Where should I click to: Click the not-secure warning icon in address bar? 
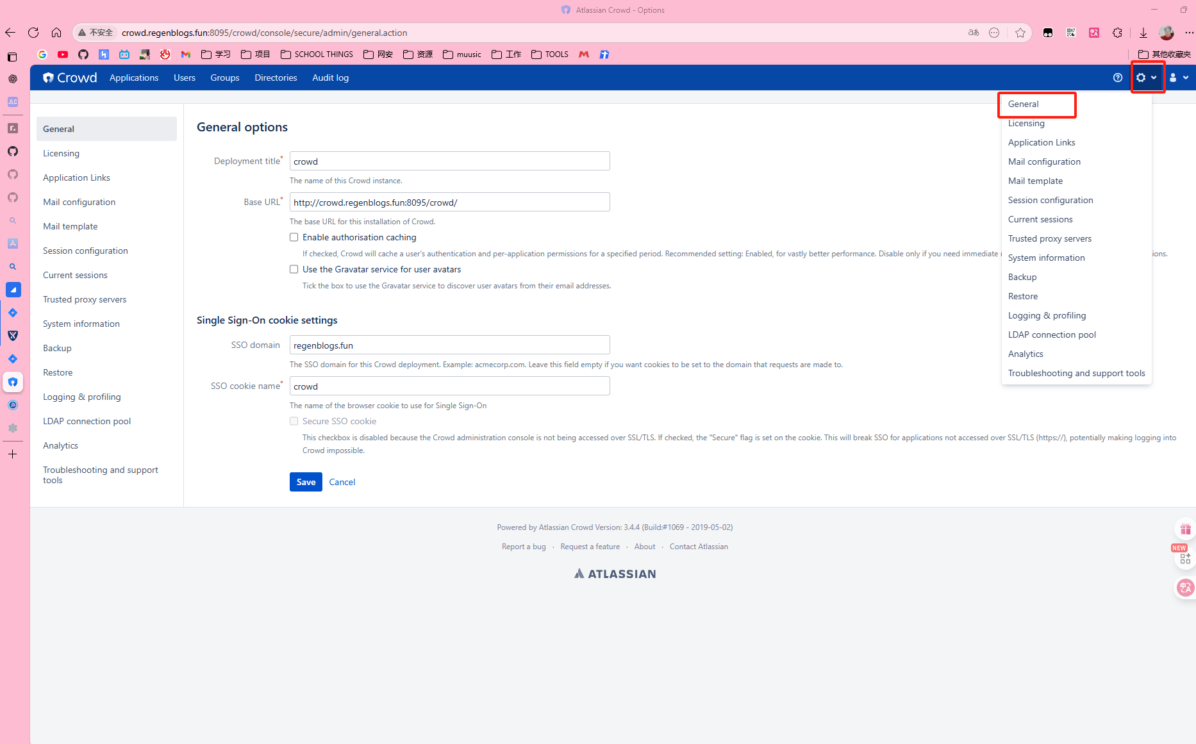82,33
